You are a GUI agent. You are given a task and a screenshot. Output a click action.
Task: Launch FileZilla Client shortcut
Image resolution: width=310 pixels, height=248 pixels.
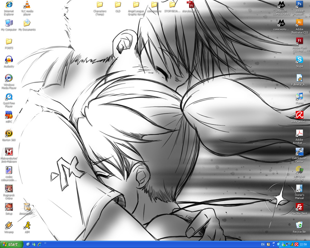coord(300,209)
